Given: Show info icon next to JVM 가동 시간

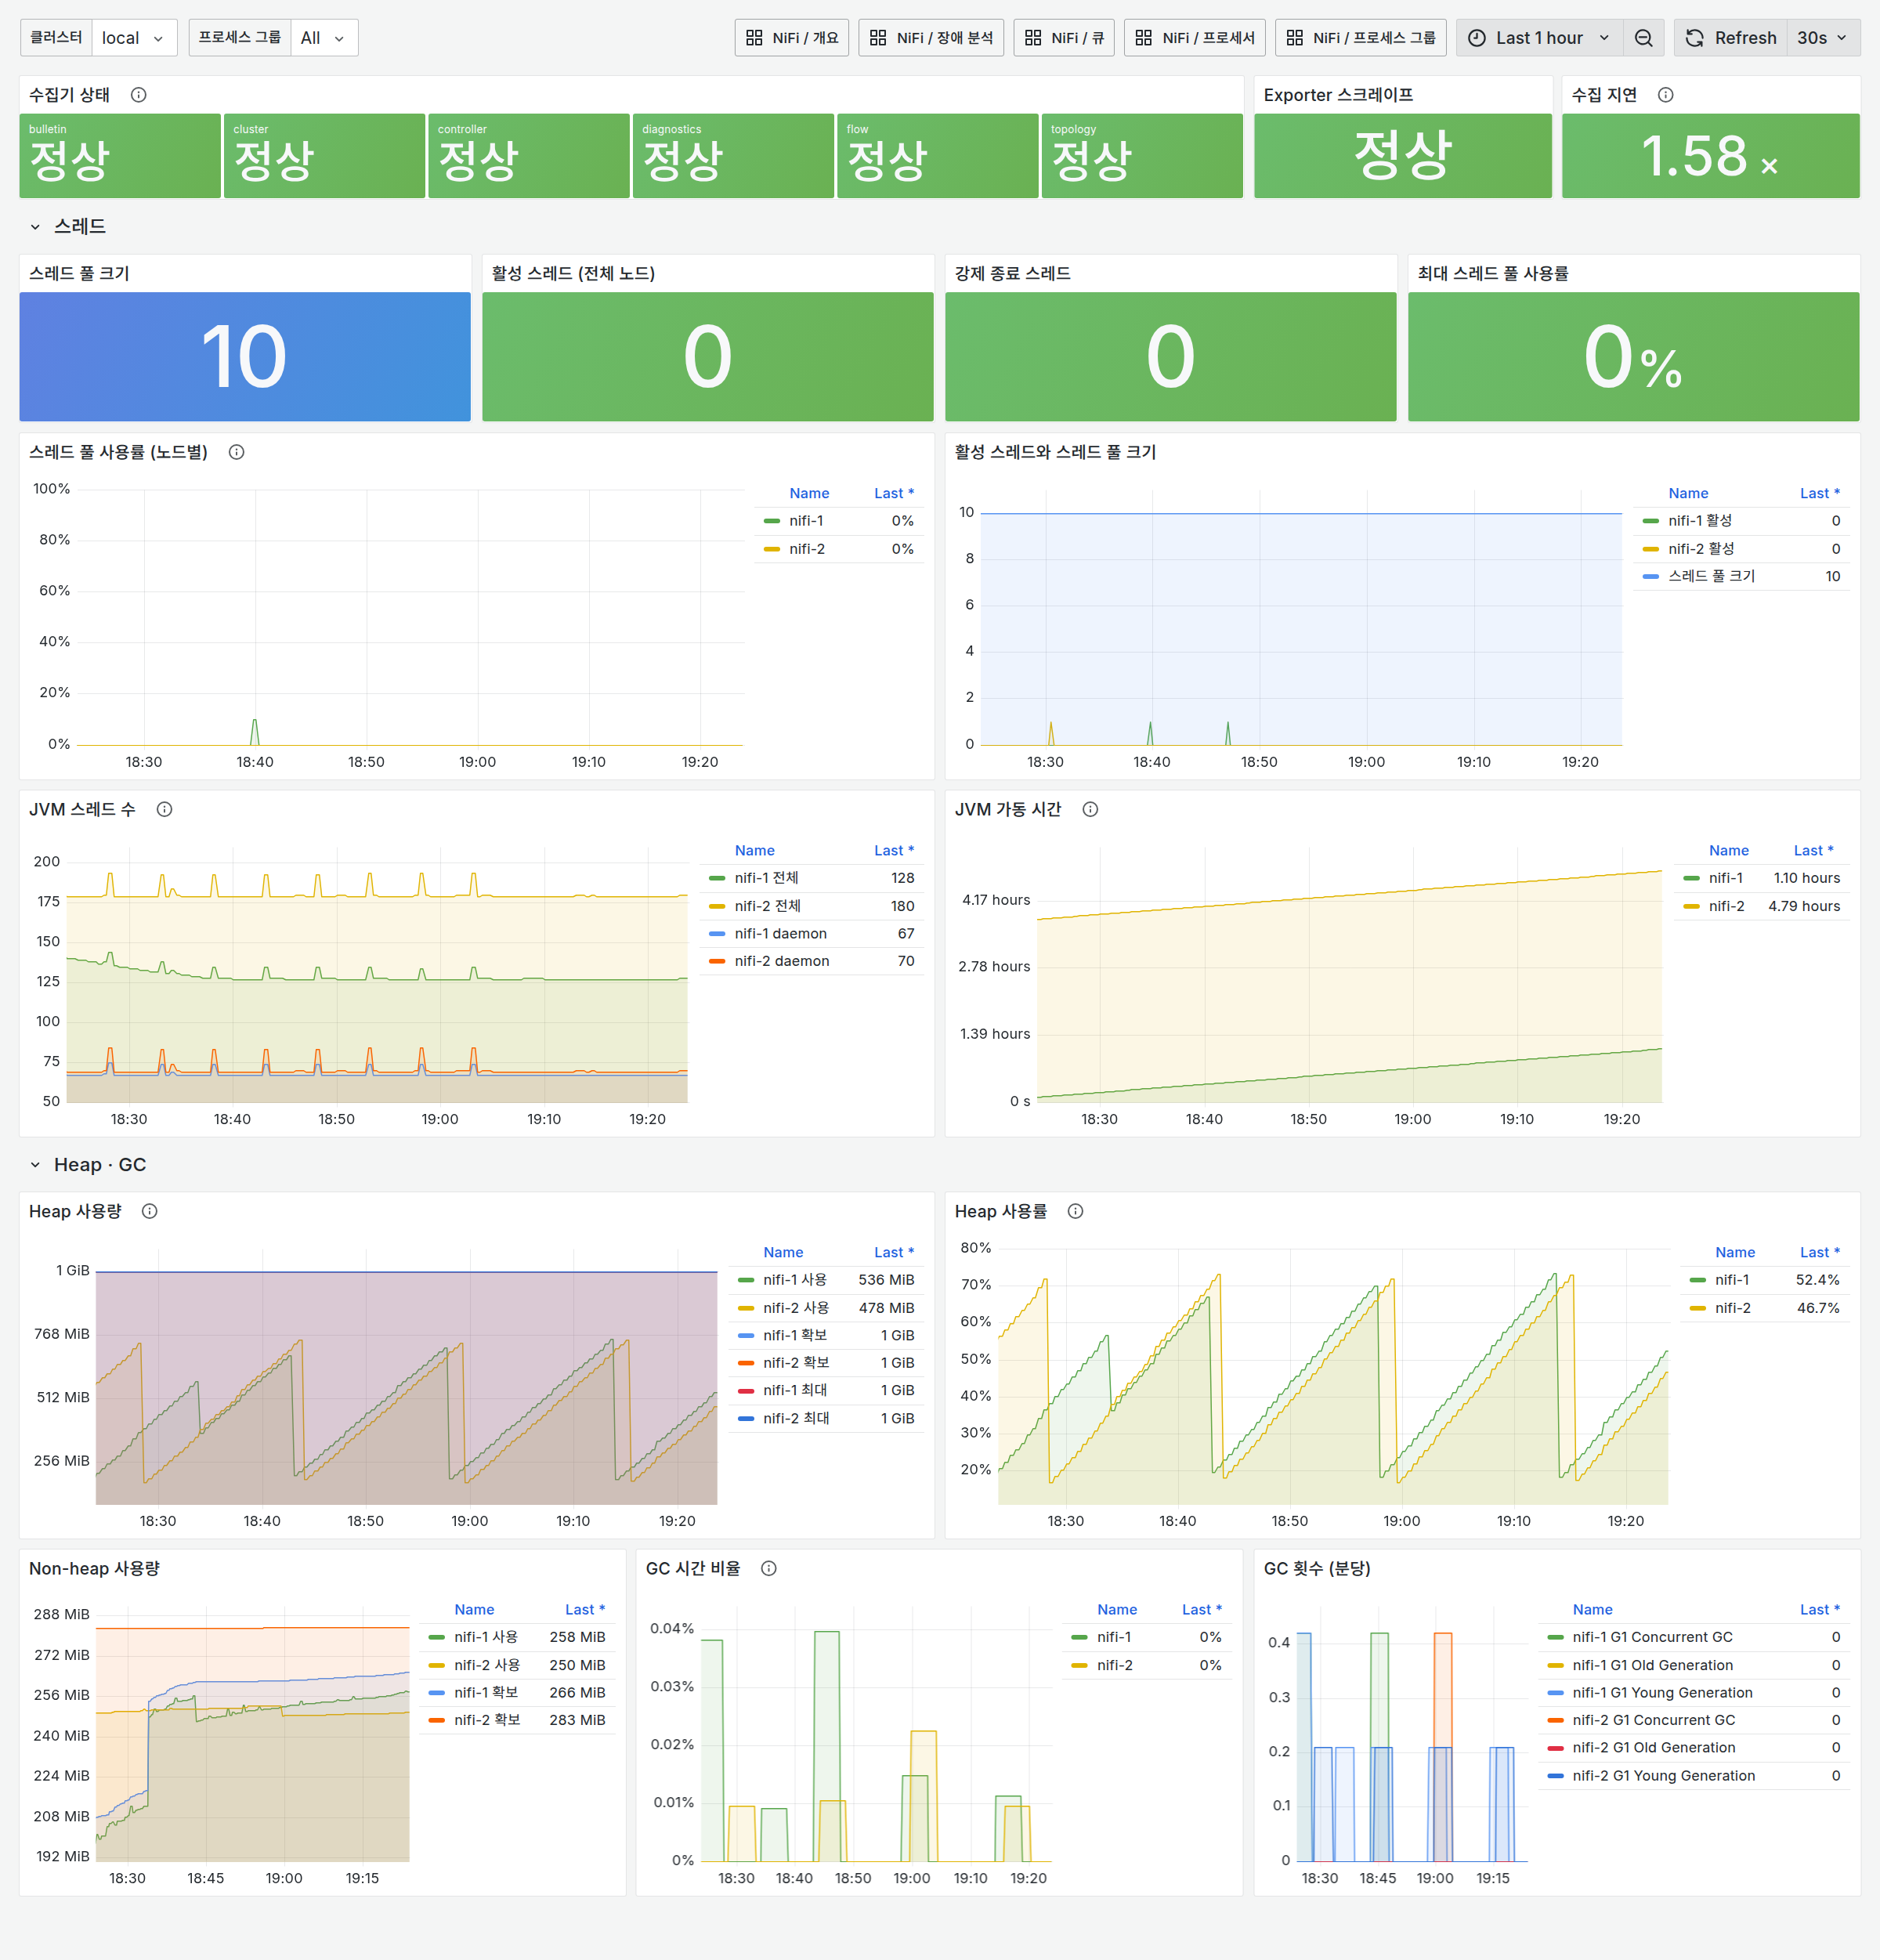Looking at the screenshot, I should coord(1091,809).
